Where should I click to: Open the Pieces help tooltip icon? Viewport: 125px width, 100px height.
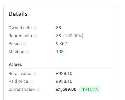coord(25,44)
